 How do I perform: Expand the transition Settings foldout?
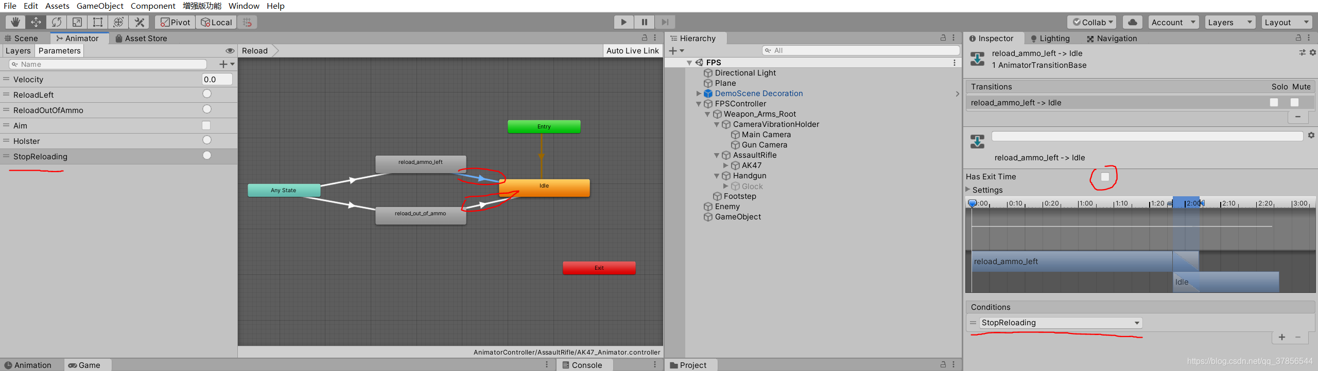pyautogui.click(x=968, y=190)
